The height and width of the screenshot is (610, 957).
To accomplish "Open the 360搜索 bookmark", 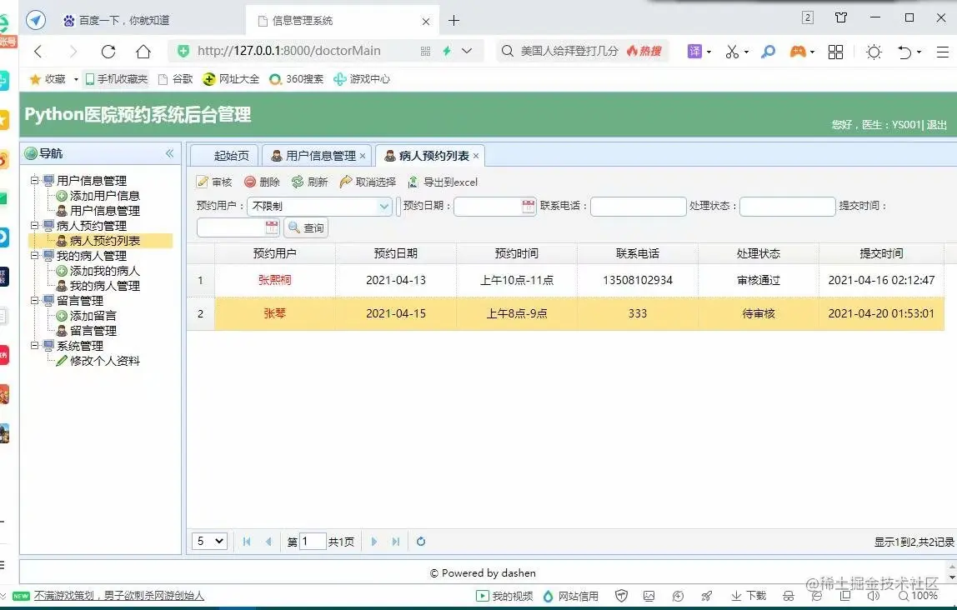I will 297,79.
